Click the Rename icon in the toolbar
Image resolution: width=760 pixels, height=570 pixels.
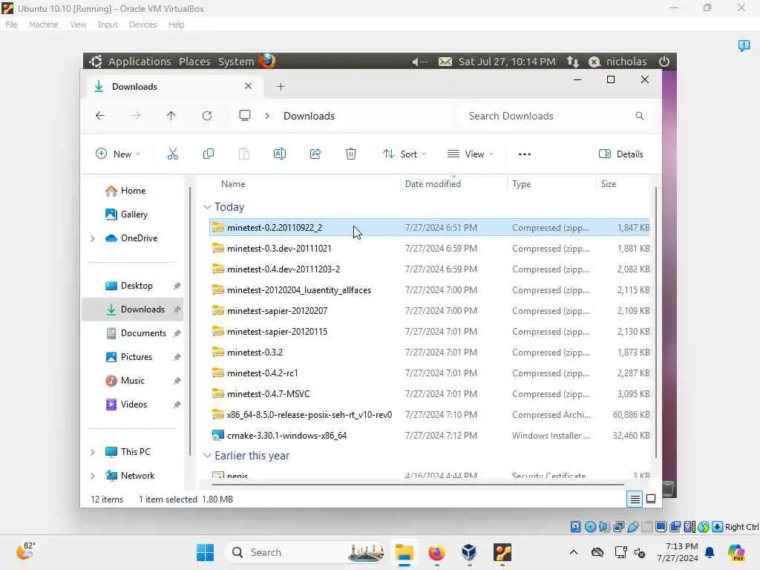coord(280,154)
